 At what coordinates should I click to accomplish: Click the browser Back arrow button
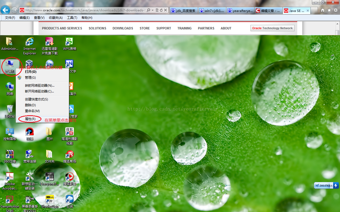tap(6, 10)
